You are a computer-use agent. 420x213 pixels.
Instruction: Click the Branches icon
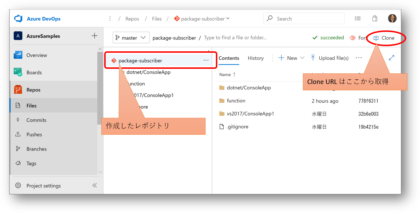(18, 148)
